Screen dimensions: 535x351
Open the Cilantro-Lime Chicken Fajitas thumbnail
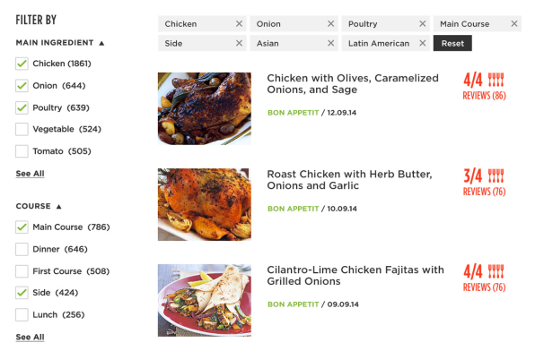point(205,300)
